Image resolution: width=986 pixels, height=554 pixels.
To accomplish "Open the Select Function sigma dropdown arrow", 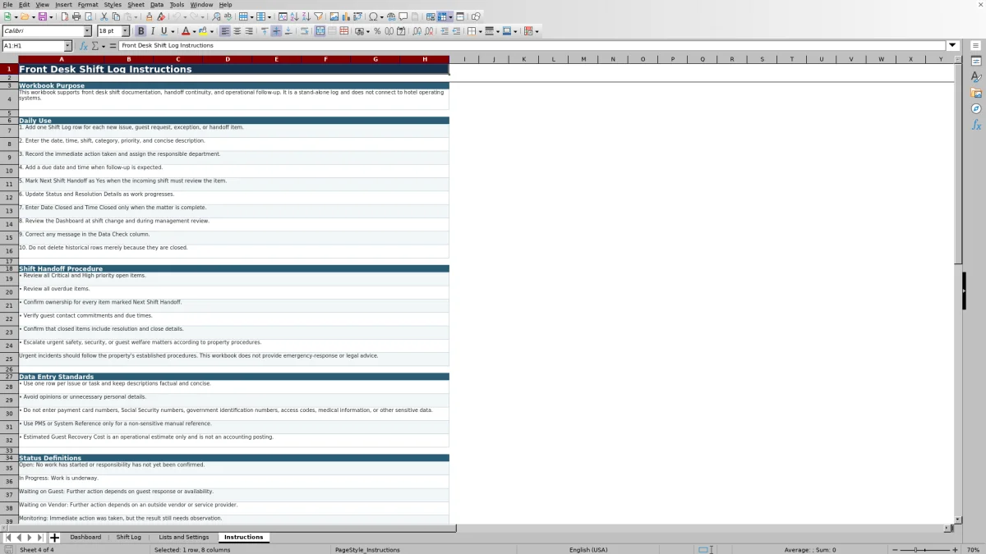I will pos(103,46).
